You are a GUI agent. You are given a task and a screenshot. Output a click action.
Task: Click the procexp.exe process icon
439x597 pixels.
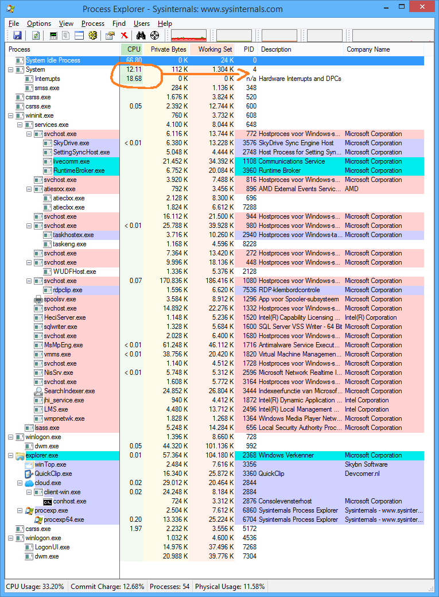tap(29, 510)
